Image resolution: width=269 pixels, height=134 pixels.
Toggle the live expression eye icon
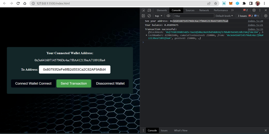168,16
